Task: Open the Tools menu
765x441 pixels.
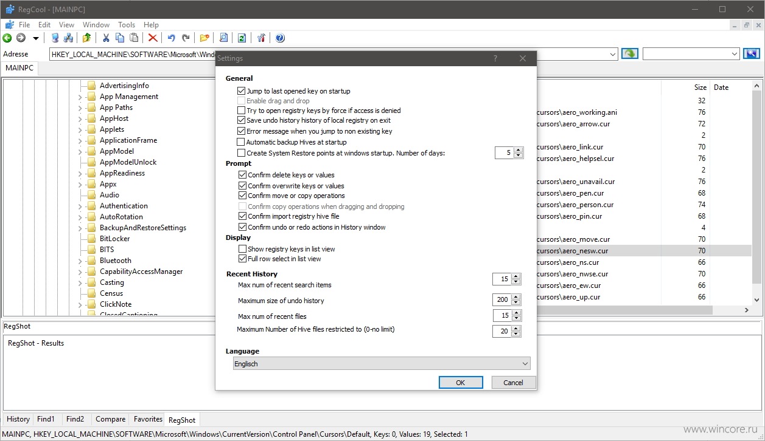Action: [127, 25]
